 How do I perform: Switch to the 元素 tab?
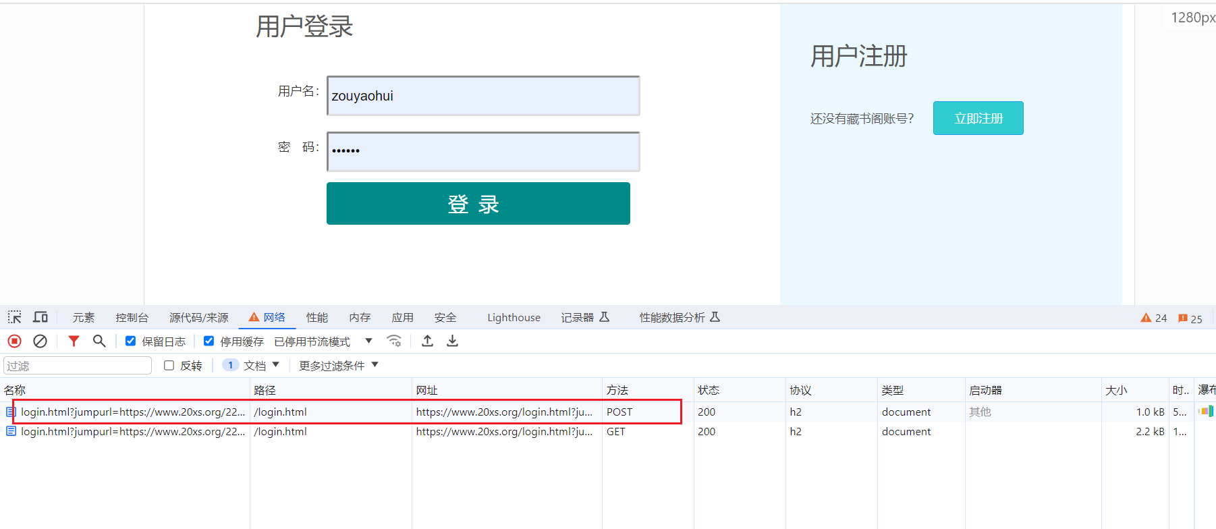tap(84, 318)
